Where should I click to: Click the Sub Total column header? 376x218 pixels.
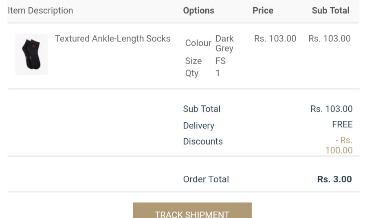(330, 11)
